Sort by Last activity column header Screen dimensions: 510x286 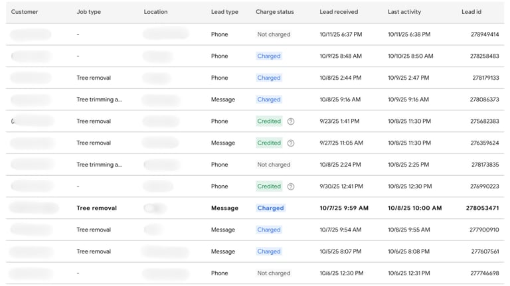[404, 12]
